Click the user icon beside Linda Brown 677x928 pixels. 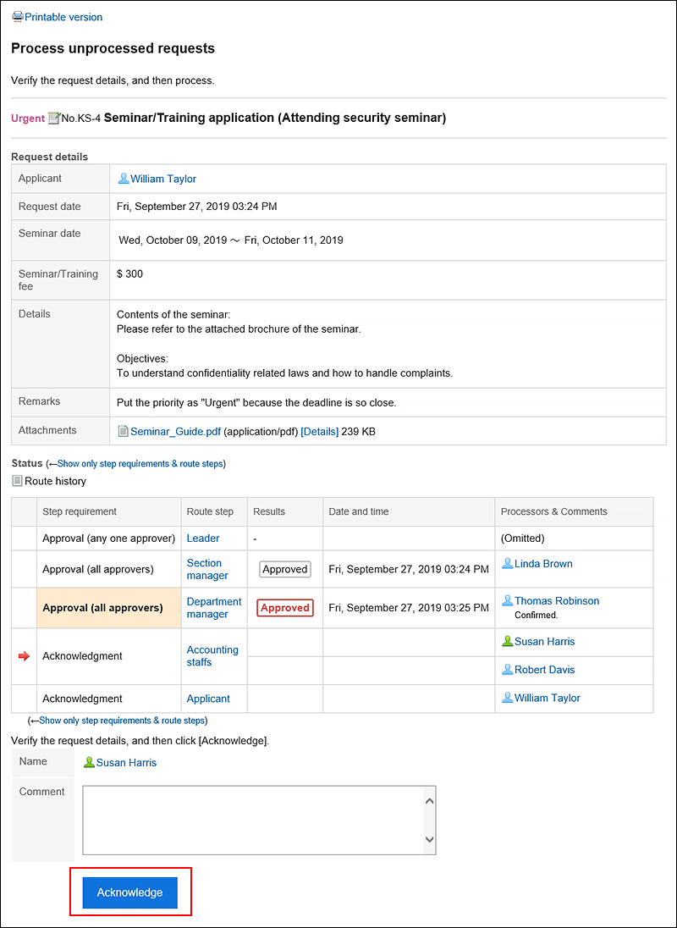pos(507,563)
